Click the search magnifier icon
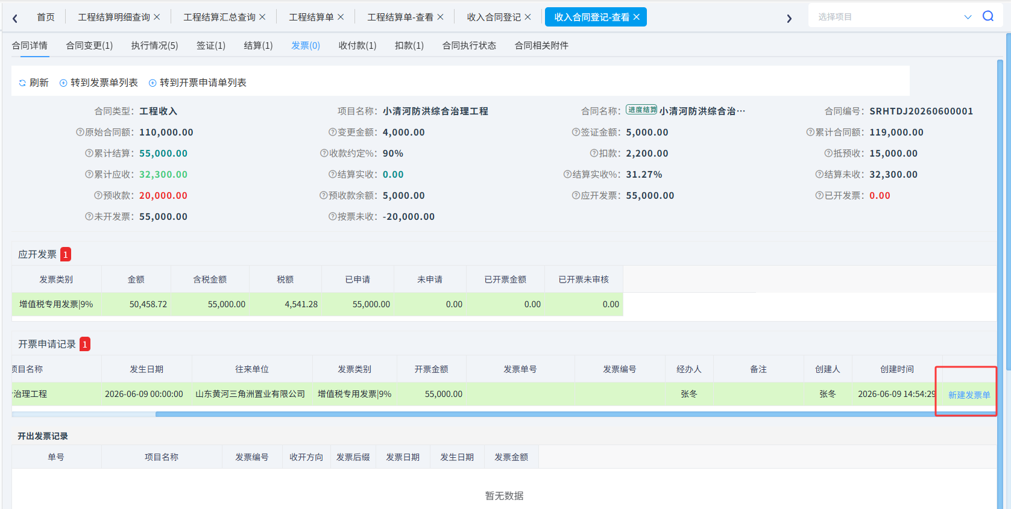The height and width of the screenshot is (509, 1011). (987, 16)
